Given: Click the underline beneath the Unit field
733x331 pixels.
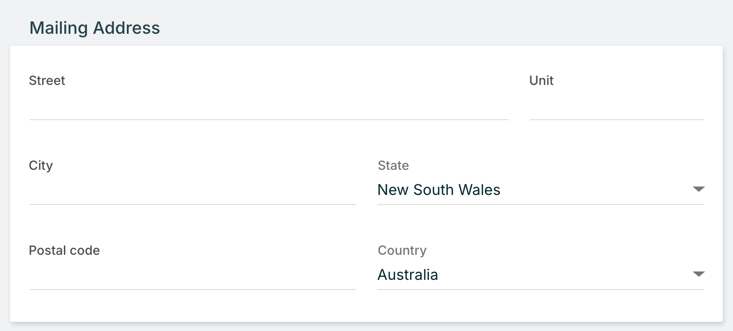Looking at the screenshot, I should click(x=616, y=119).
